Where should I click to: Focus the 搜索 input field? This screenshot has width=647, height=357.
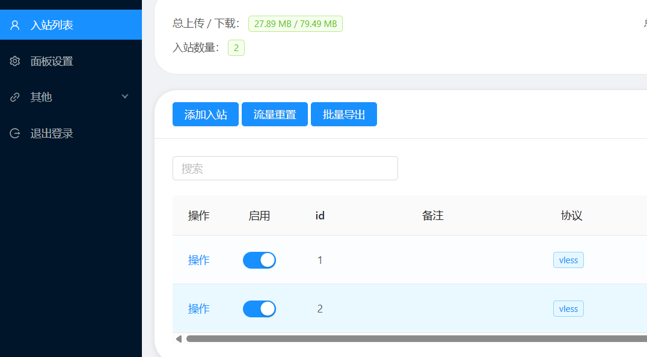pos(285,168)
